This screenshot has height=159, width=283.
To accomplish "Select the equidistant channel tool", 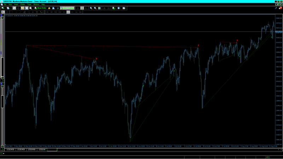I will click(24, 12).
